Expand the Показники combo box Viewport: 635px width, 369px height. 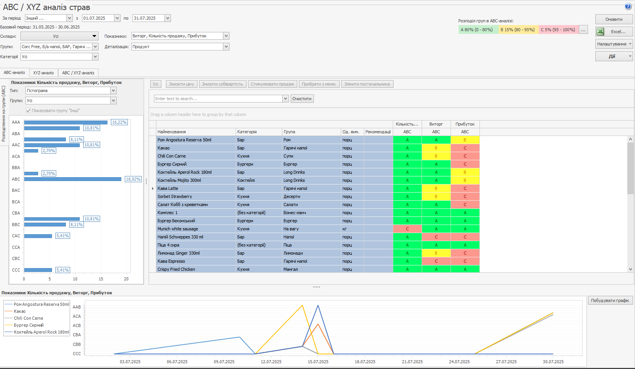pyautogui.click(x=226, y=36)
